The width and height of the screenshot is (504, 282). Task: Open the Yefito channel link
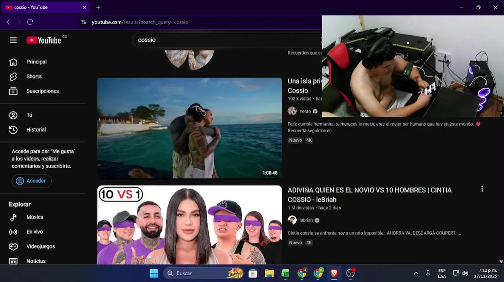click(x=305, y=111)
